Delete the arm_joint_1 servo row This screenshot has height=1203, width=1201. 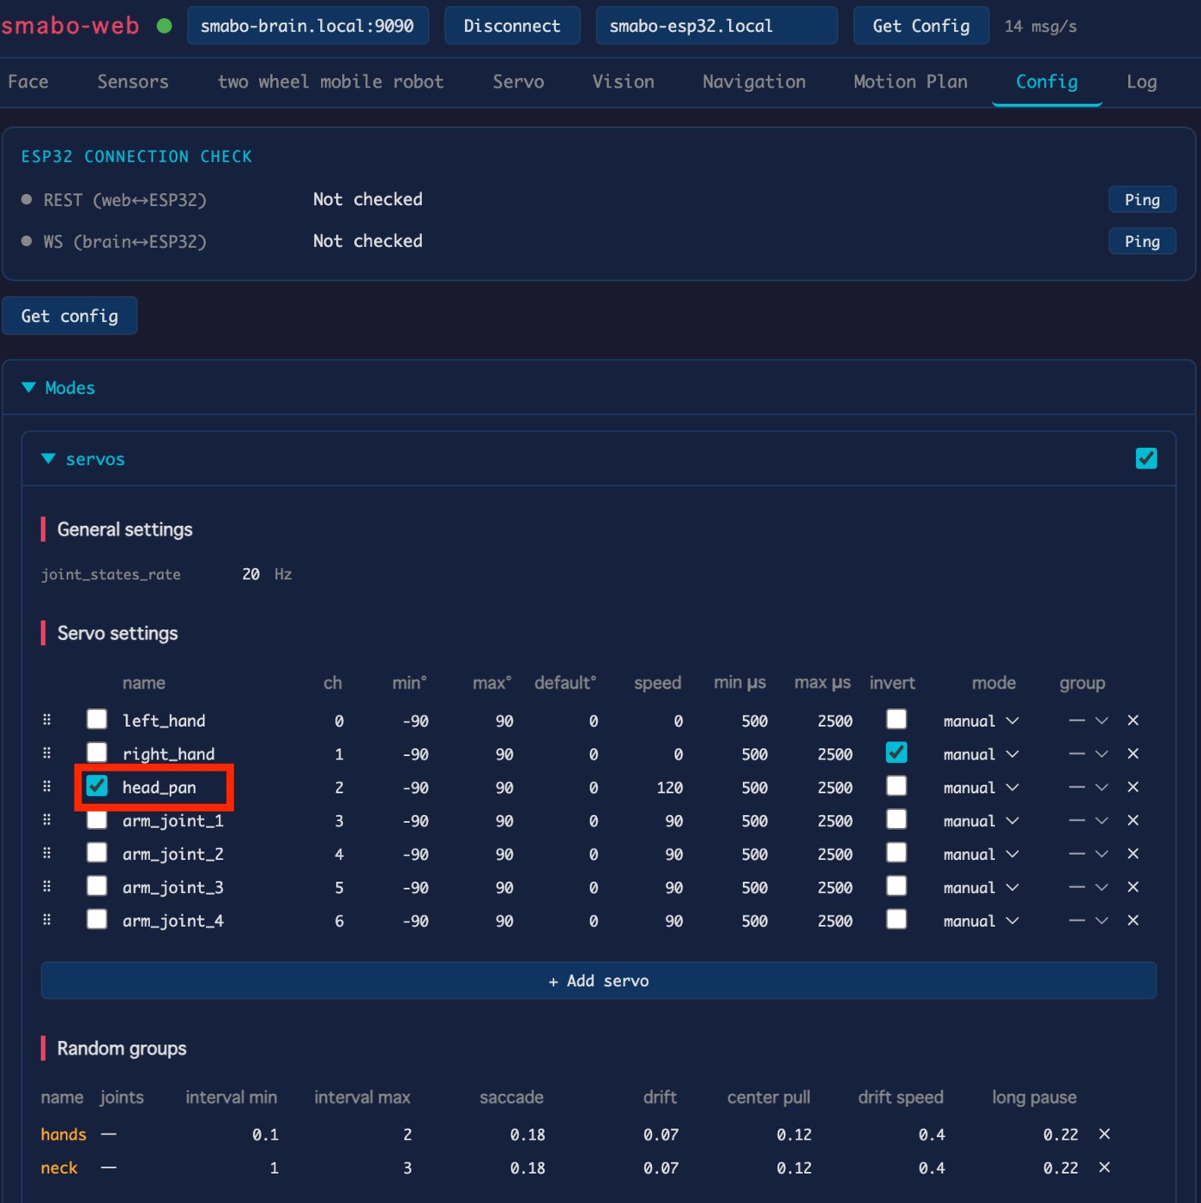(1133, 821)
